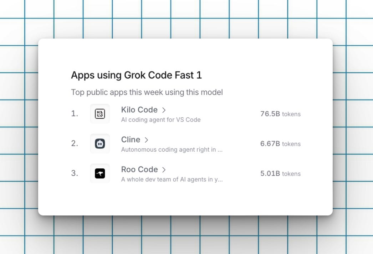
Task: Click the Kilo Code app icon
Action: click(x=100, y=114)
